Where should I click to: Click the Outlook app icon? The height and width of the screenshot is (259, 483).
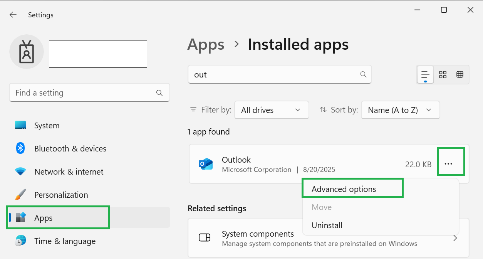(206, 164)
